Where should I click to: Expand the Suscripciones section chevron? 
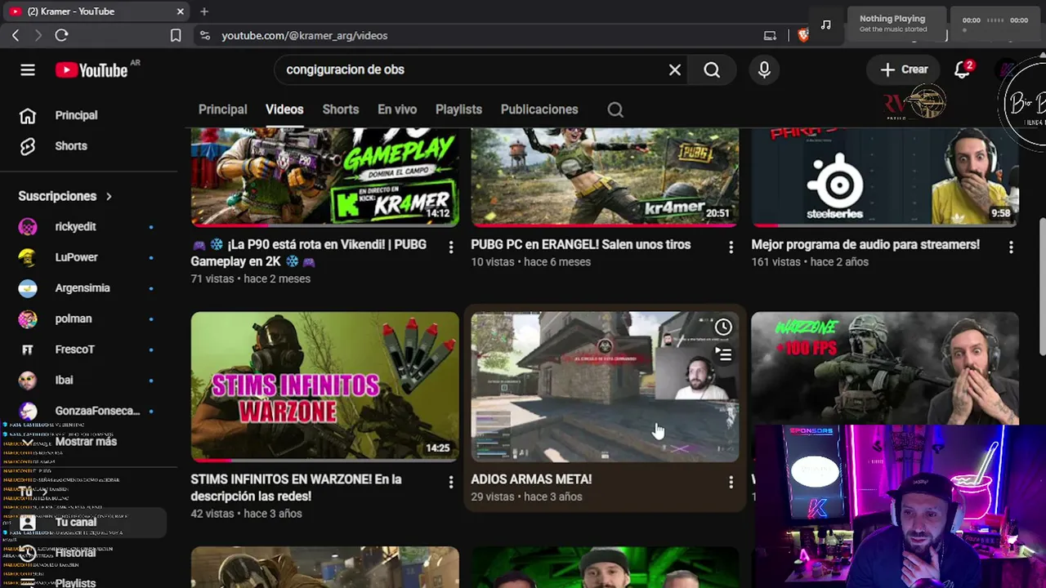pos(109,196)
